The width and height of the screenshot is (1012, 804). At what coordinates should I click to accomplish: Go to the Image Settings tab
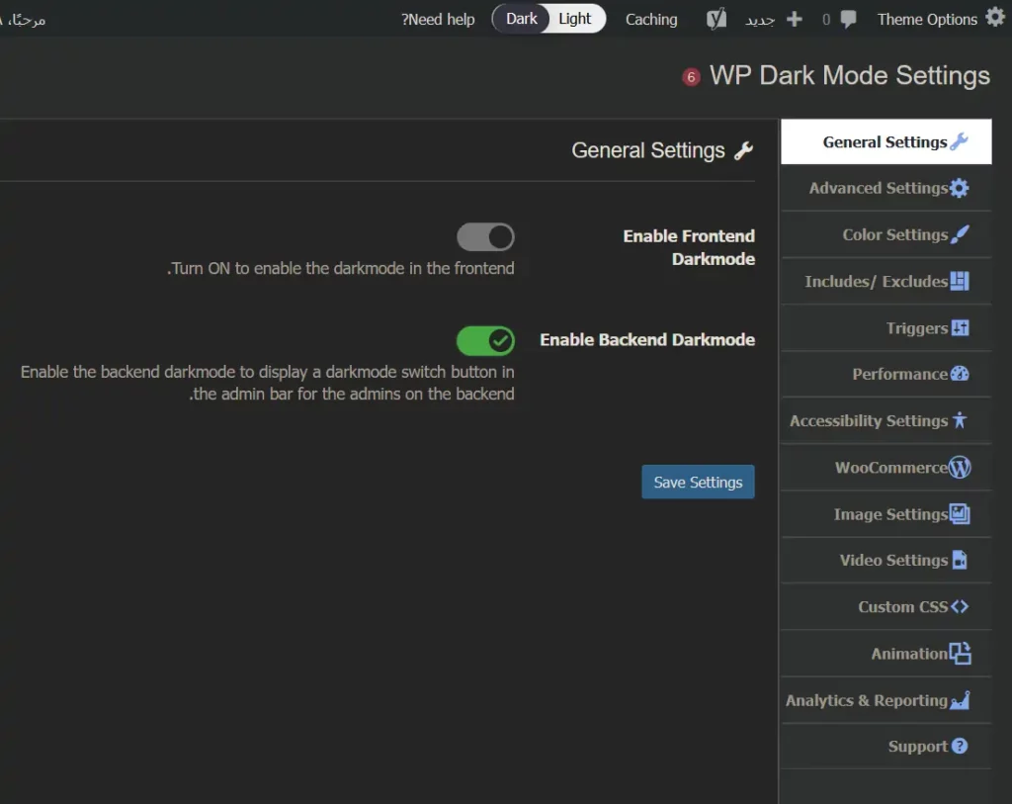(x=889, y=514)
